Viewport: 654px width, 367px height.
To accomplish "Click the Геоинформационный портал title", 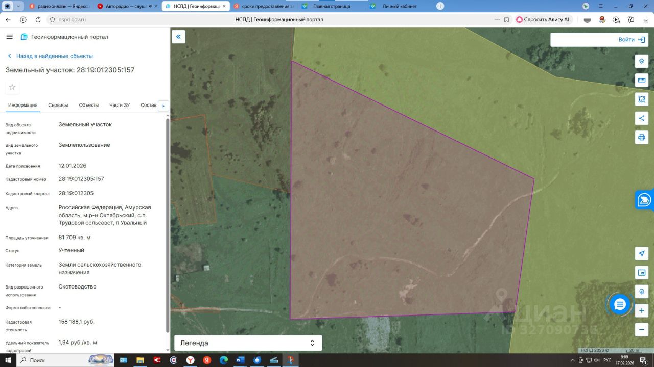I will point(69,37).
